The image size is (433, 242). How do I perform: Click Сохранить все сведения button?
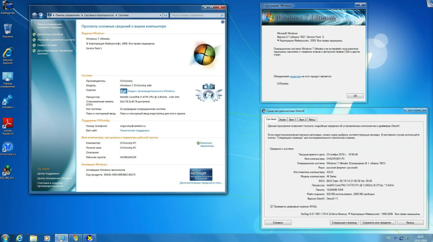click(x=378, y=223)
